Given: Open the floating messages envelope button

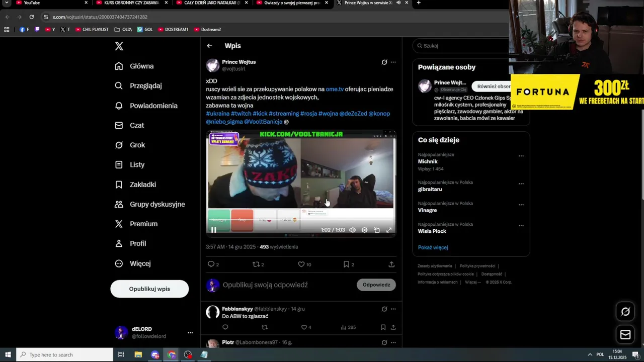Looking at the screenshot, I should click(625, 334).
